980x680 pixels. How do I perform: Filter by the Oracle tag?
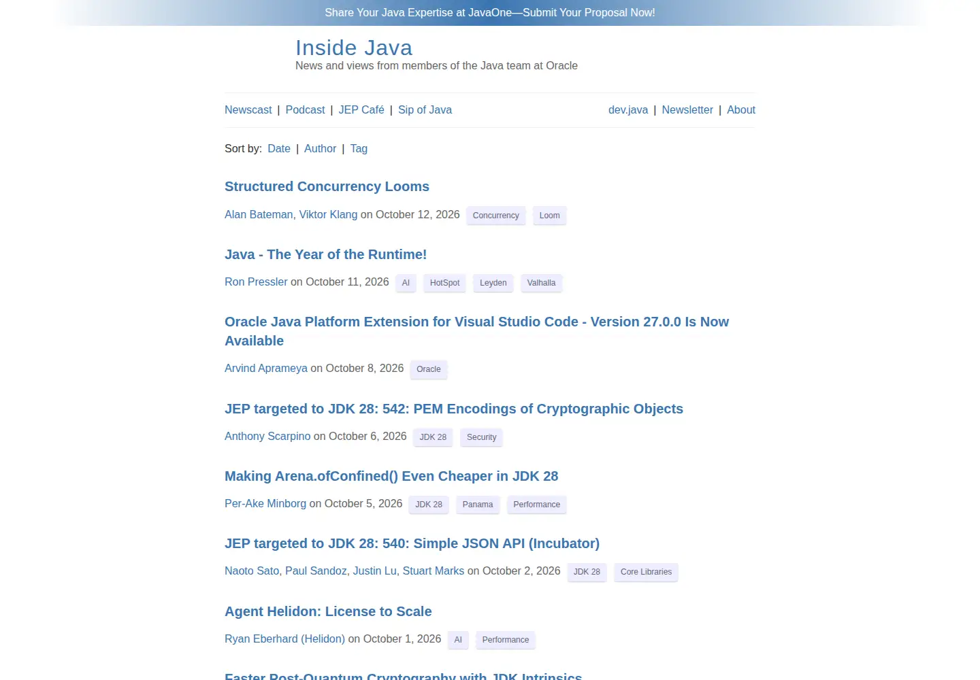click(429, 369)
